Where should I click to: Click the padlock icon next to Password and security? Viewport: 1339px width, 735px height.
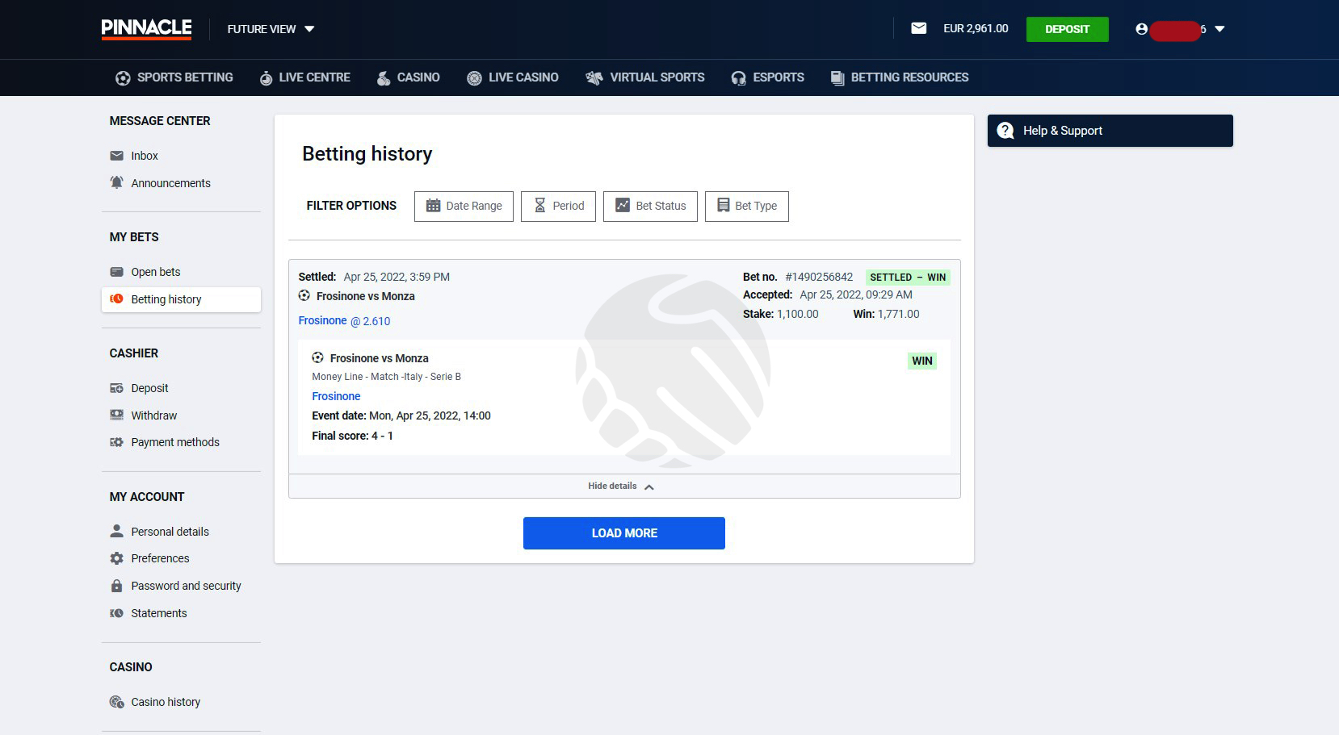coord(117,586)
